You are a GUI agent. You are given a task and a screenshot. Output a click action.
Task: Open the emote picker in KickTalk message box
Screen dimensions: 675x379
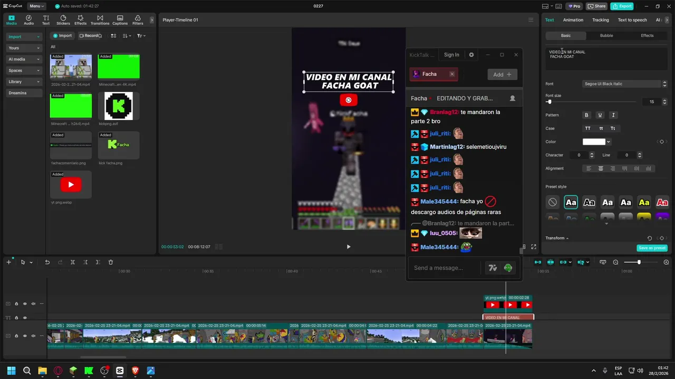pyautogui.click(x=508, y=268)
